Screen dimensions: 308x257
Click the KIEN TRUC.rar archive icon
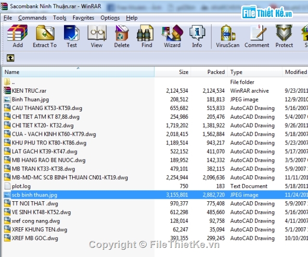7,91
